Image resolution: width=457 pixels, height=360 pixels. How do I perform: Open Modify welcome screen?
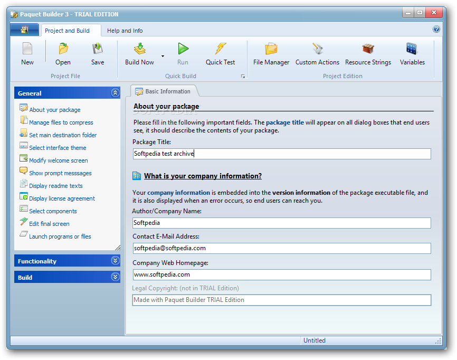click(x=58, y=160)
